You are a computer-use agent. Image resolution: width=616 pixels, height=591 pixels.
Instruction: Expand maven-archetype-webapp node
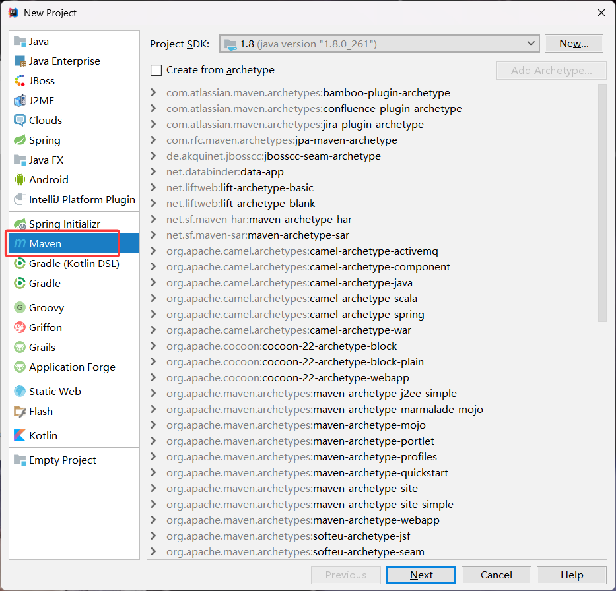[154, 520]
